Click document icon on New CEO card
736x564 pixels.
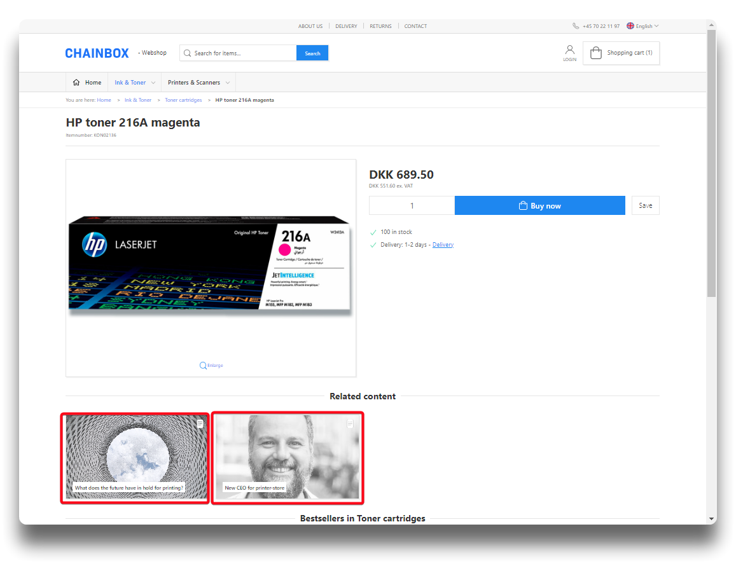click(x=350, y=423)
